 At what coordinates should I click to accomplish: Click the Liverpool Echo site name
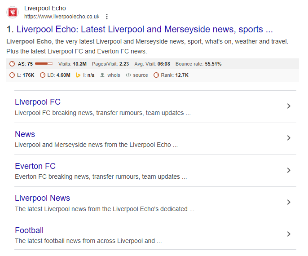coord(45,8)
